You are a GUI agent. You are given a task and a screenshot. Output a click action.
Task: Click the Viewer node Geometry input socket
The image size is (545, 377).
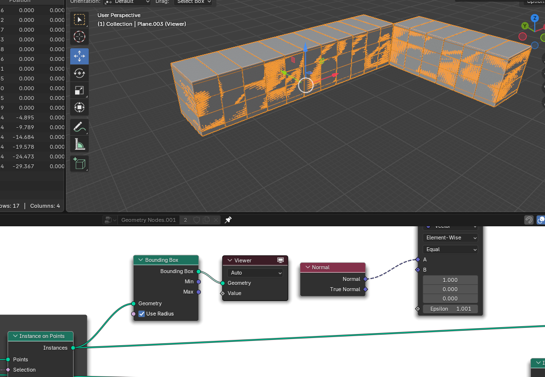point(223,283)
